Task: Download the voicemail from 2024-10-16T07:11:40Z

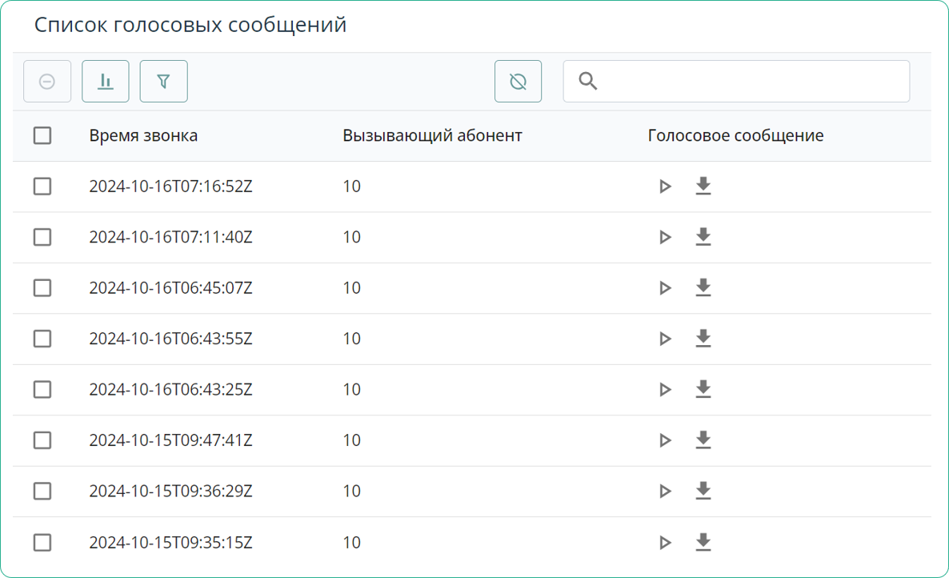Action: [x=703, y=237]
